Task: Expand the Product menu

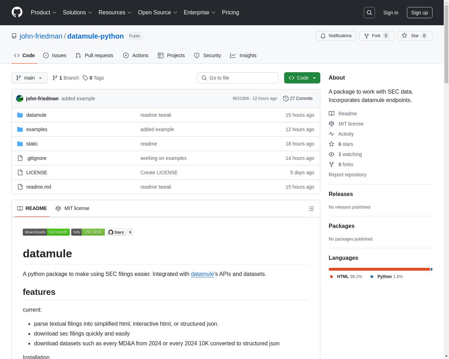Action: pyautogui.click(x=43, y=13)
